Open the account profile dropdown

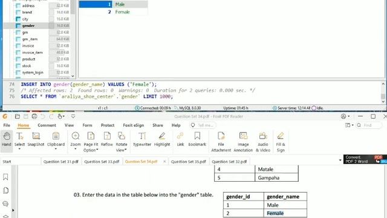click(x=345, y=116)
